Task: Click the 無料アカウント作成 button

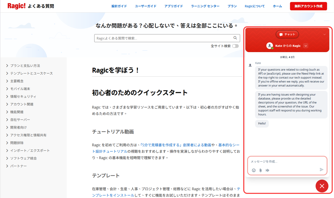Action: (x=308, y=6)
